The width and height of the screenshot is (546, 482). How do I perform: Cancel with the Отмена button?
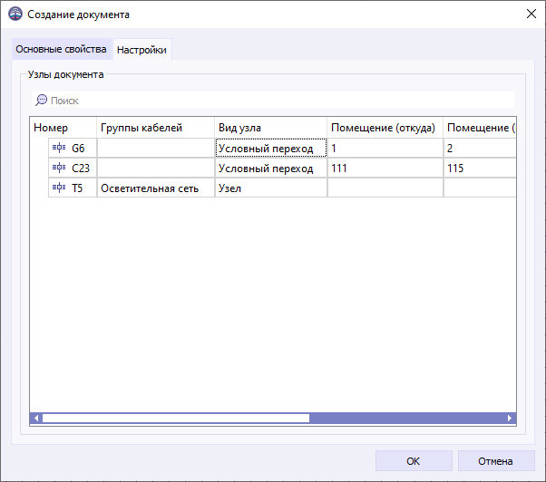496,461
